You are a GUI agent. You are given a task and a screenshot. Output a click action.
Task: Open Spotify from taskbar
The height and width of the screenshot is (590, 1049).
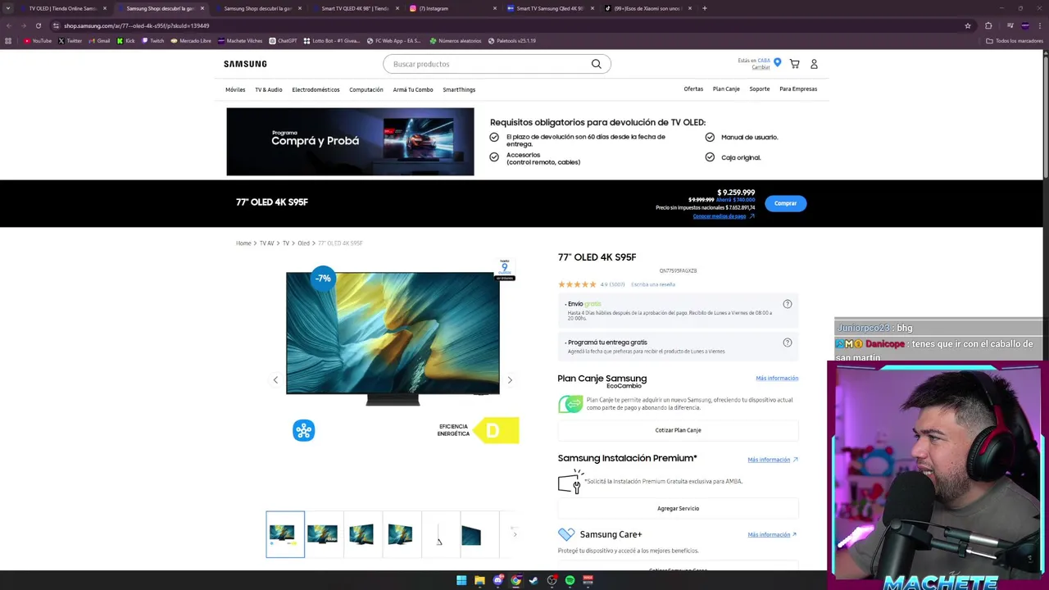click(570, 580)
